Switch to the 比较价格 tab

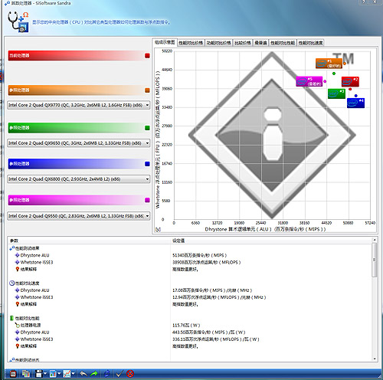pos(242,43)
